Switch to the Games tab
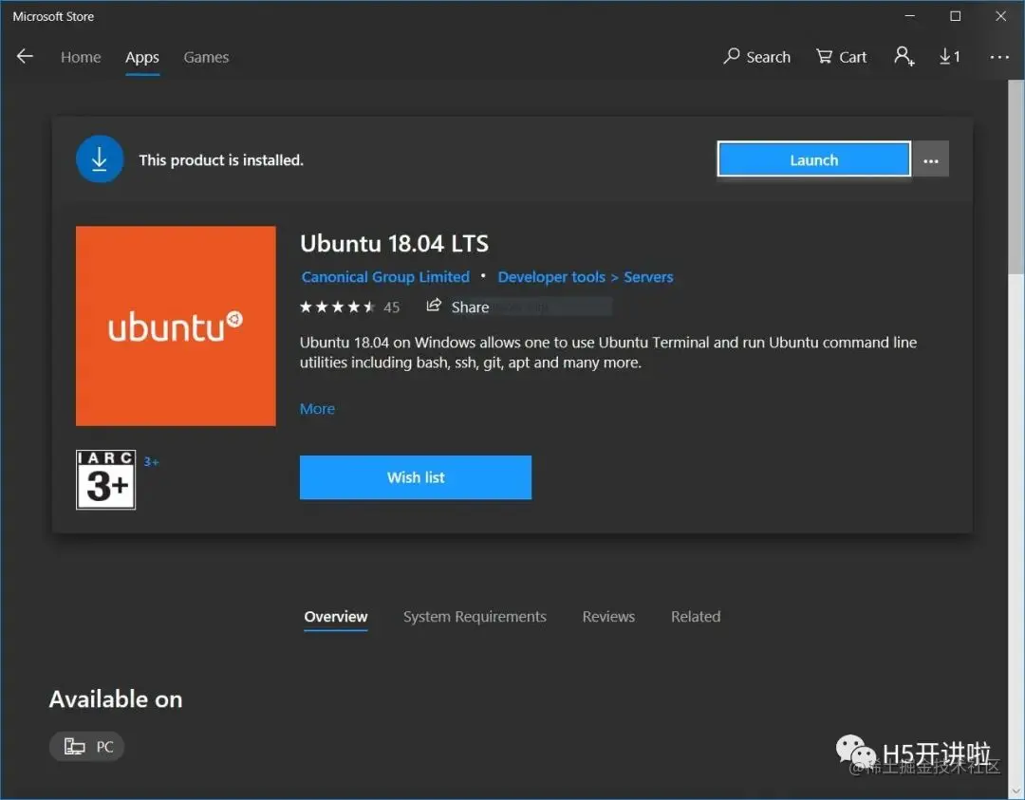This screenshot has width=1025, height=800. click(206, 58)
